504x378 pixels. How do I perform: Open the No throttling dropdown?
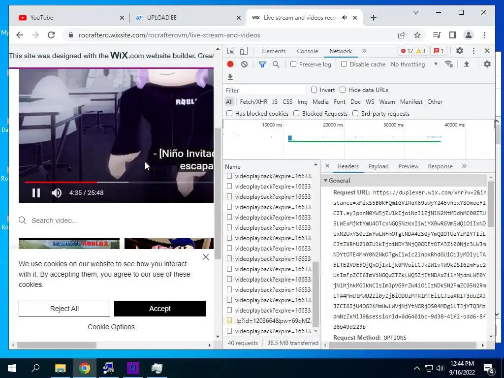coord(414,64)
